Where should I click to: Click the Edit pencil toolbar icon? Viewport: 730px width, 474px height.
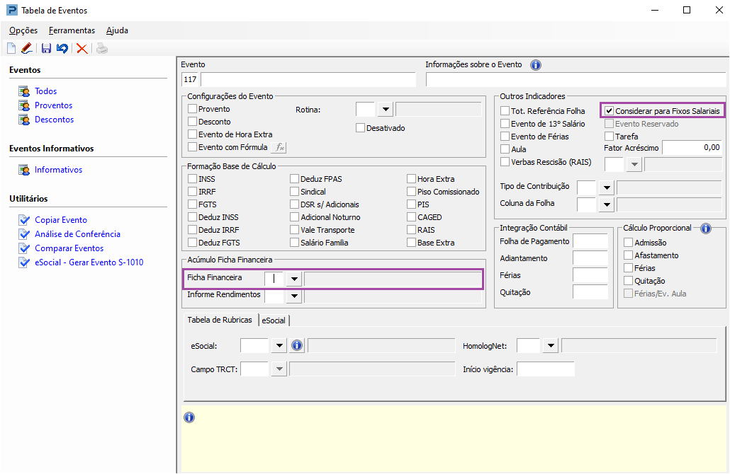click(x=27, y=49)
